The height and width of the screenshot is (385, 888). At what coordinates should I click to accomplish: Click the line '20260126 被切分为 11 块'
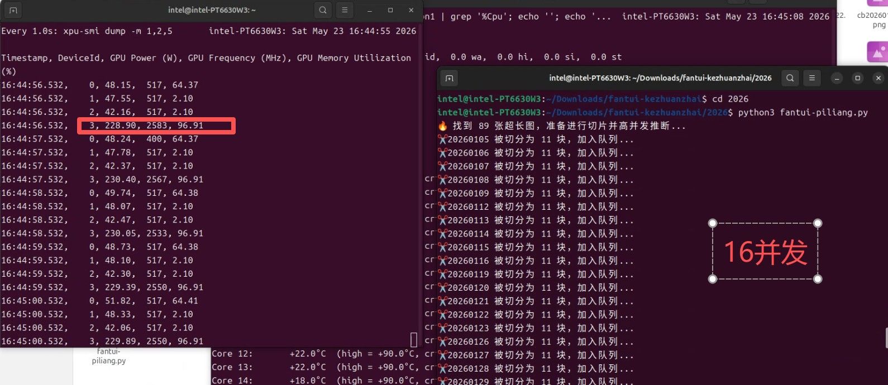click(536, 341)
